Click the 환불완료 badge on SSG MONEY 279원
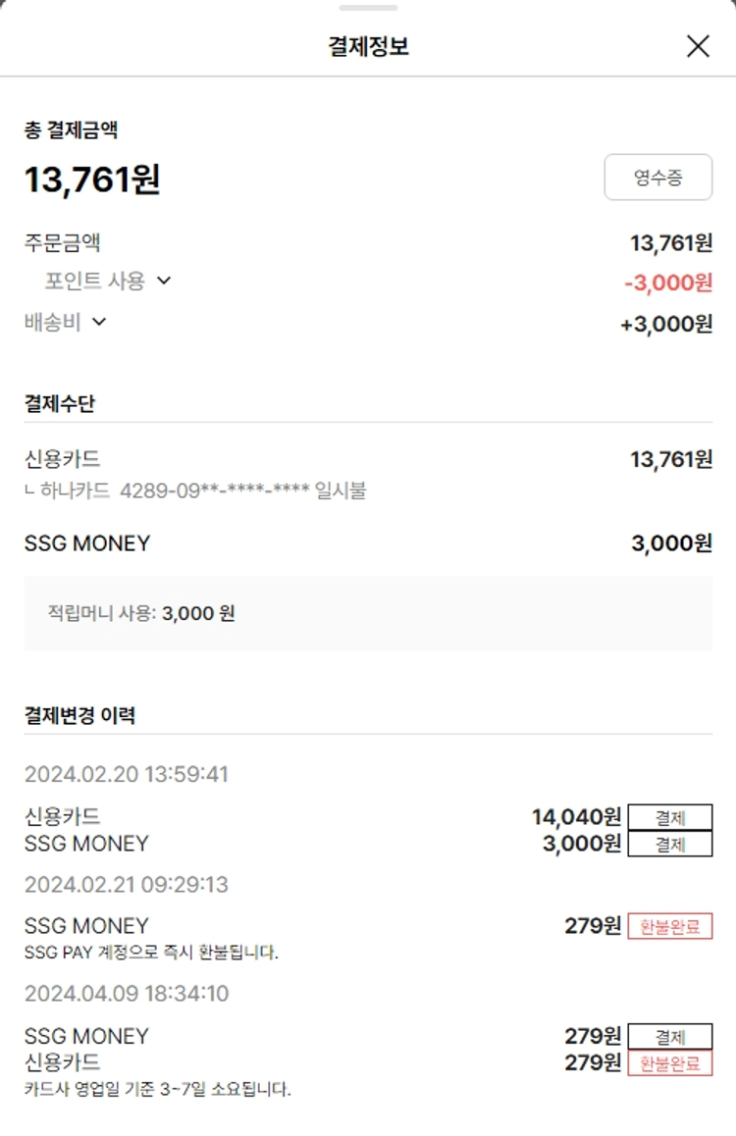 pos(670,926)
